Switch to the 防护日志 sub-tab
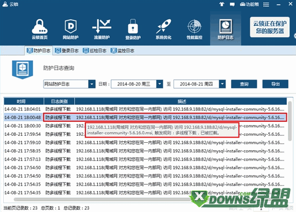Viewport: 296px width, 212px height. coord(39,50)
